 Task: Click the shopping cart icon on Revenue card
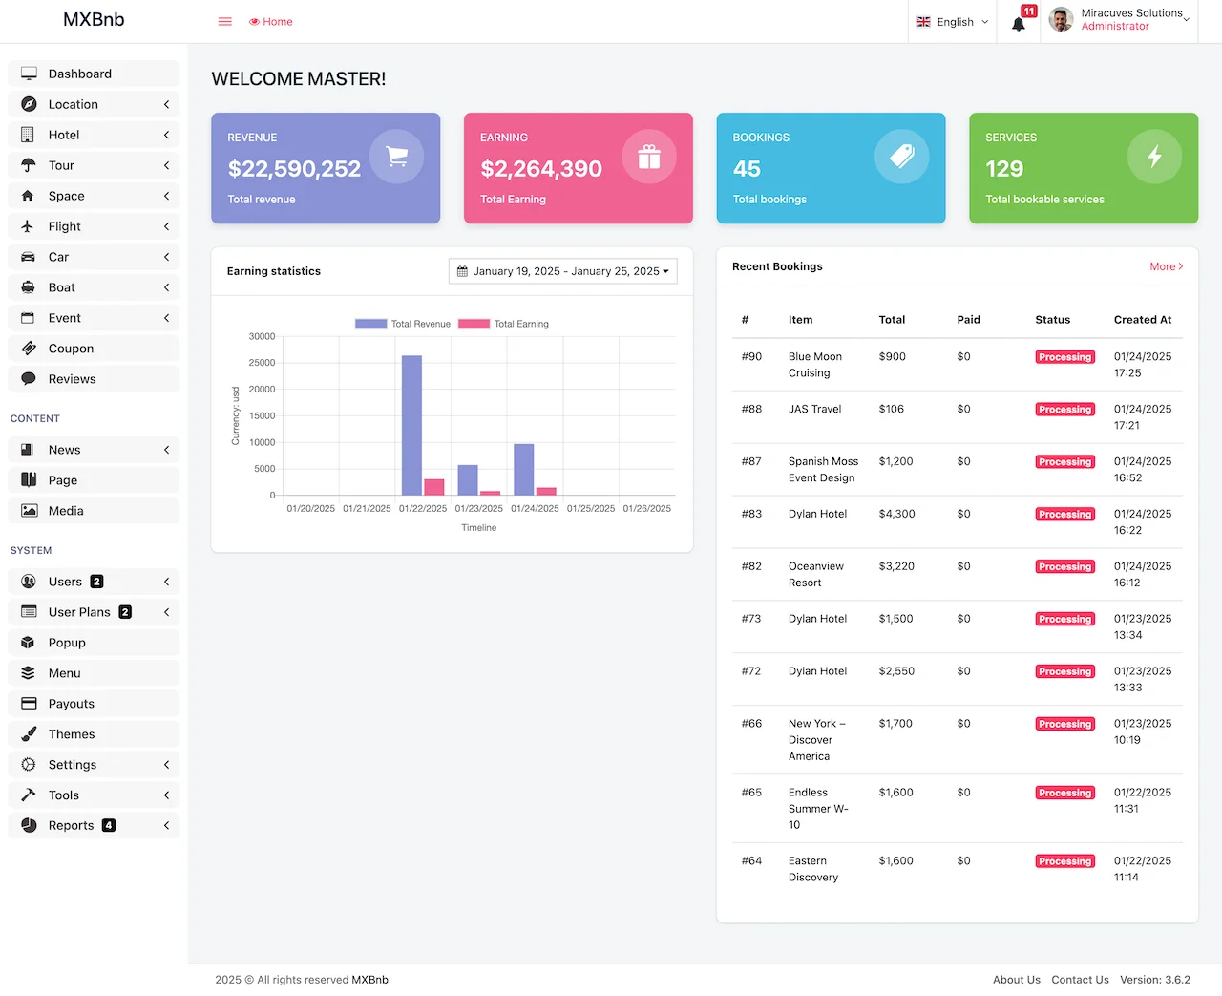(396, 157)
